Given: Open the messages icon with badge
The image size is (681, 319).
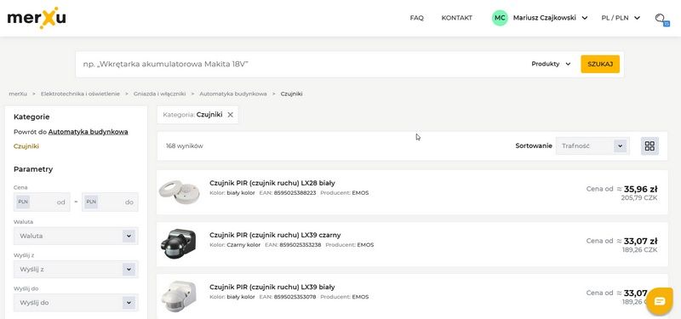Looking at the screenshot, I should click(x=661, y=19).
